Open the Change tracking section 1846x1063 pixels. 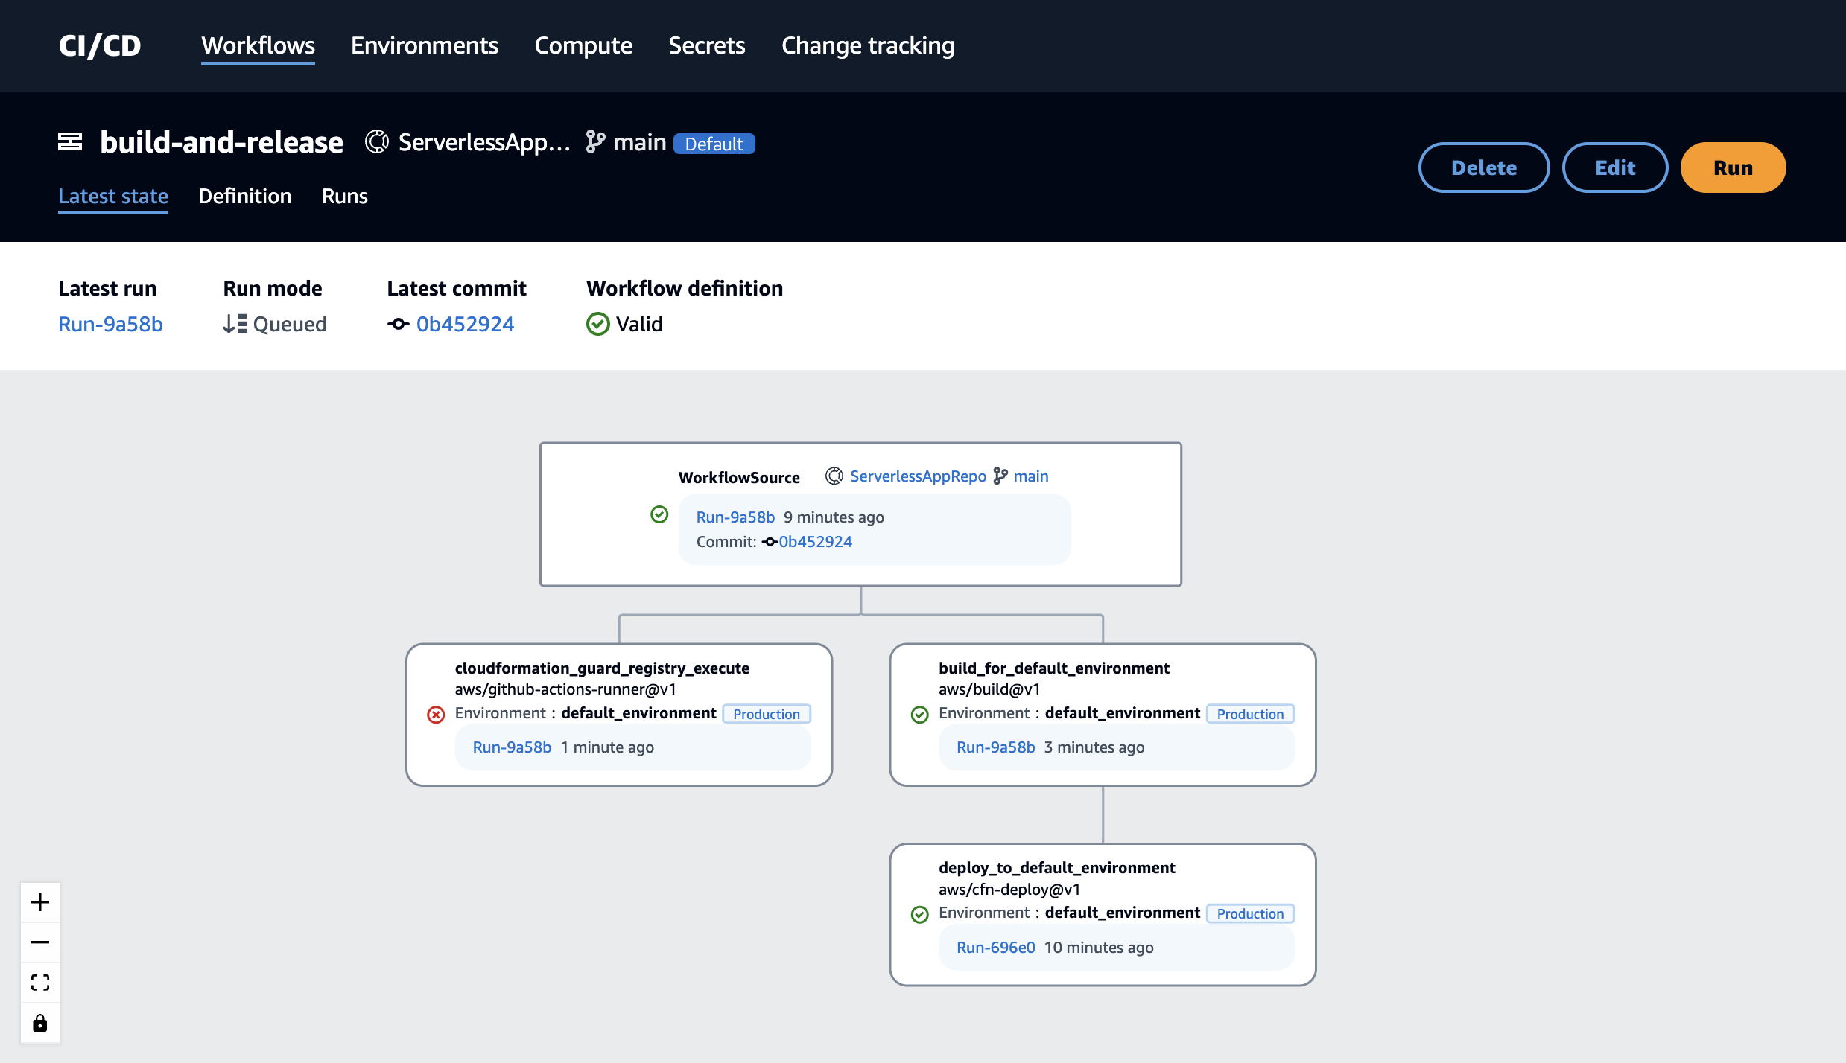868,45
